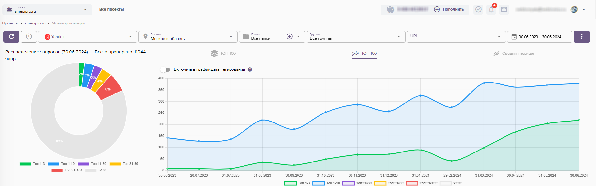Switch to the ТОП 100 layers tab
Screen dimensions: 596x186
point(223,54)
